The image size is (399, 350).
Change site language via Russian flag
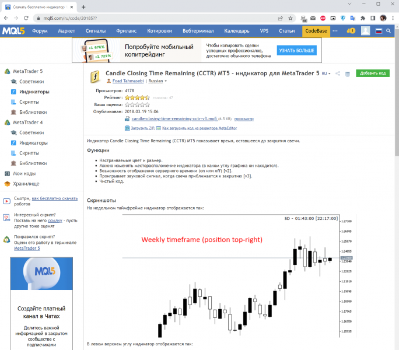[379, 31]
